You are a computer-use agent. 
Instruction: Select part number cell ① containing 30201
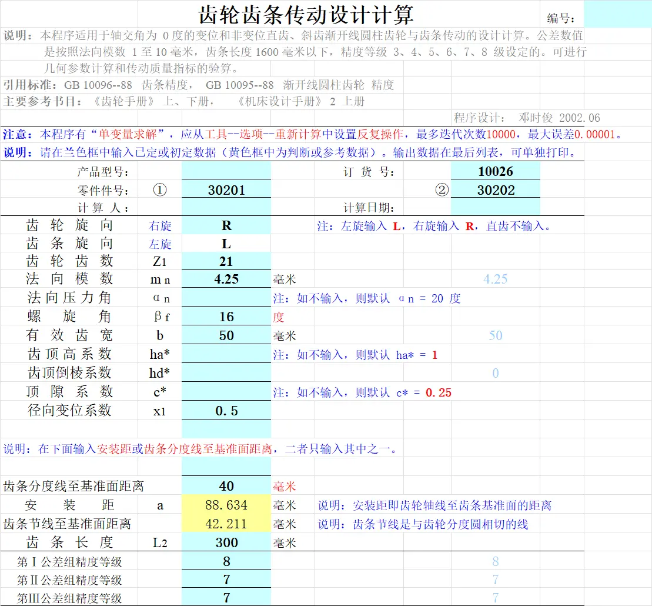pos(226,188)
